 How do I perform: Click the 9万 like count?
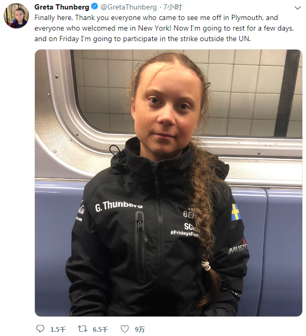(x=140, y=329)
